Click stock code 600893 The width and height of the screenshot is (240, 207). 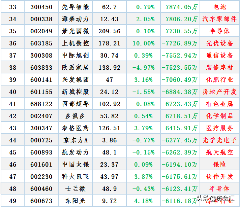click(x=41, y=152)
